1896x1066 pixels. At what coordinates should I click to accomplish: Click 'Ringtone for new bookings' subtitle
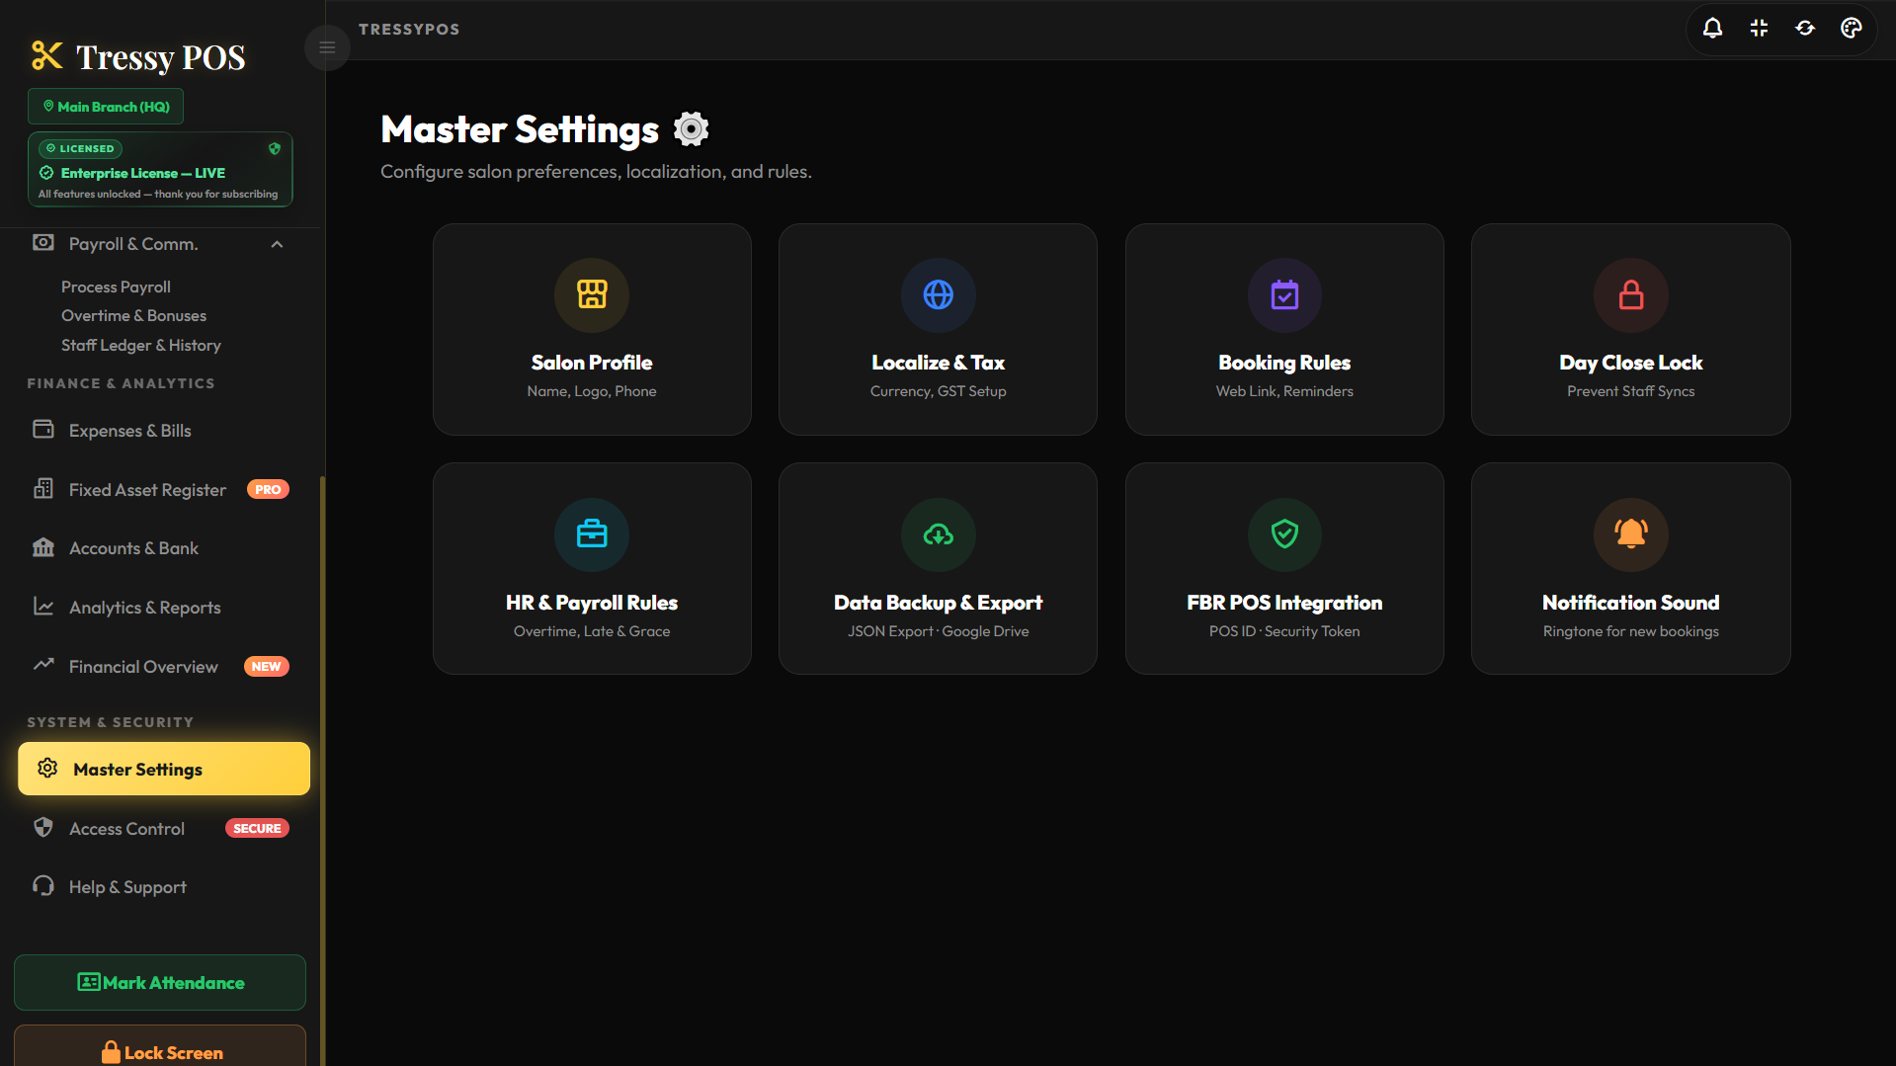pos(1630,631)
